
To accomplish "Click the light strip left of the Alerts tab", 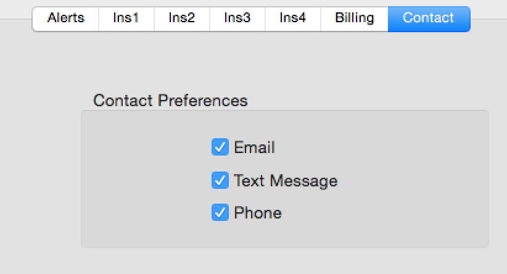I will pos(15,9).
